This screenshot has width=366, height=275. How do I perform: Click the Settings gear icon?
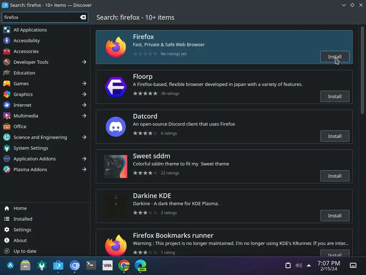click(7, 230)
